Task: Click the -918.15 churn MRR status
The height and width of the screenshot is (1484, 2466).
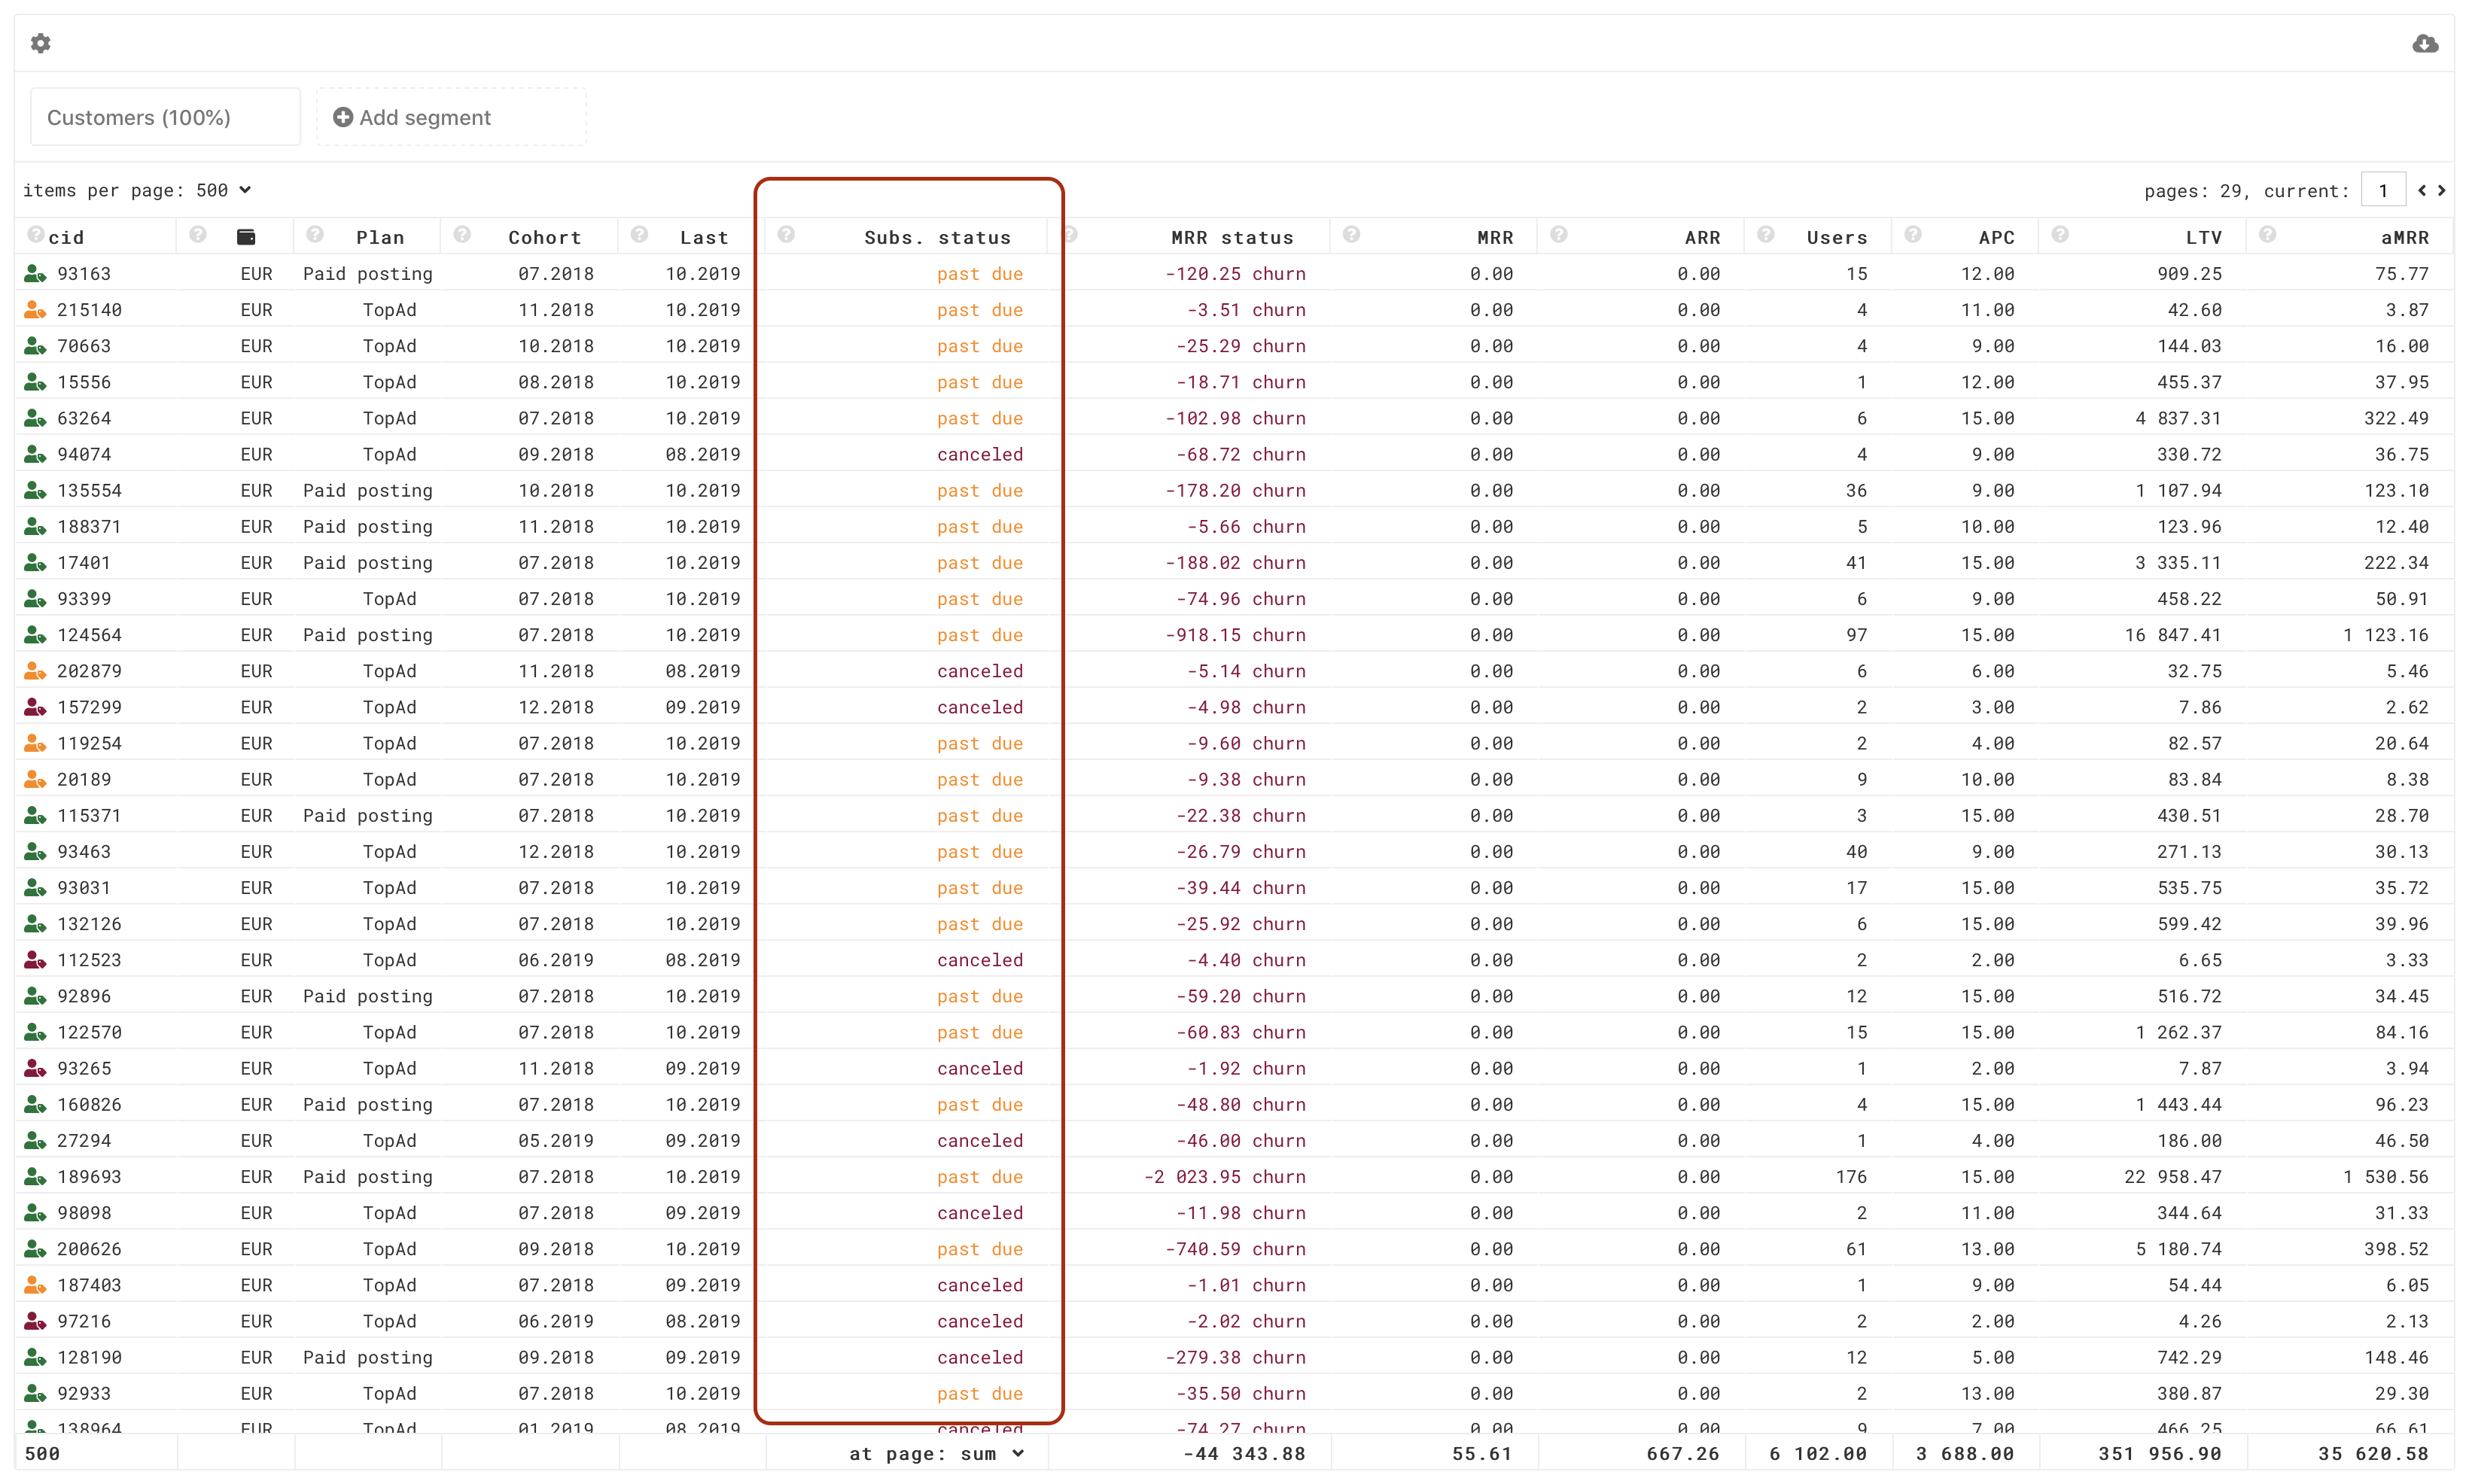Action: click(1235, 635)
